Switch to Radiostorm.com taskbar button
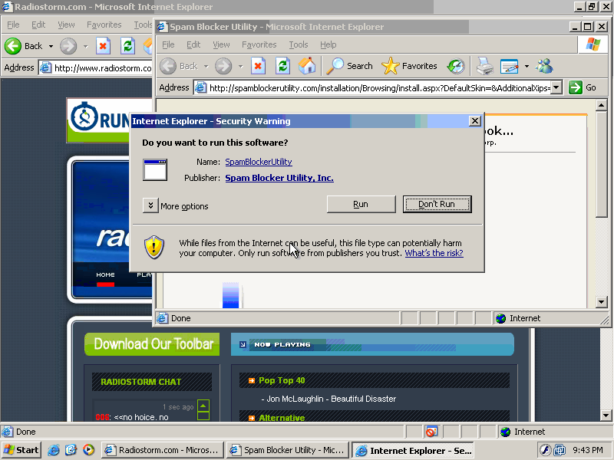This screenshot has width=614, height=460. tap(163, 450)
